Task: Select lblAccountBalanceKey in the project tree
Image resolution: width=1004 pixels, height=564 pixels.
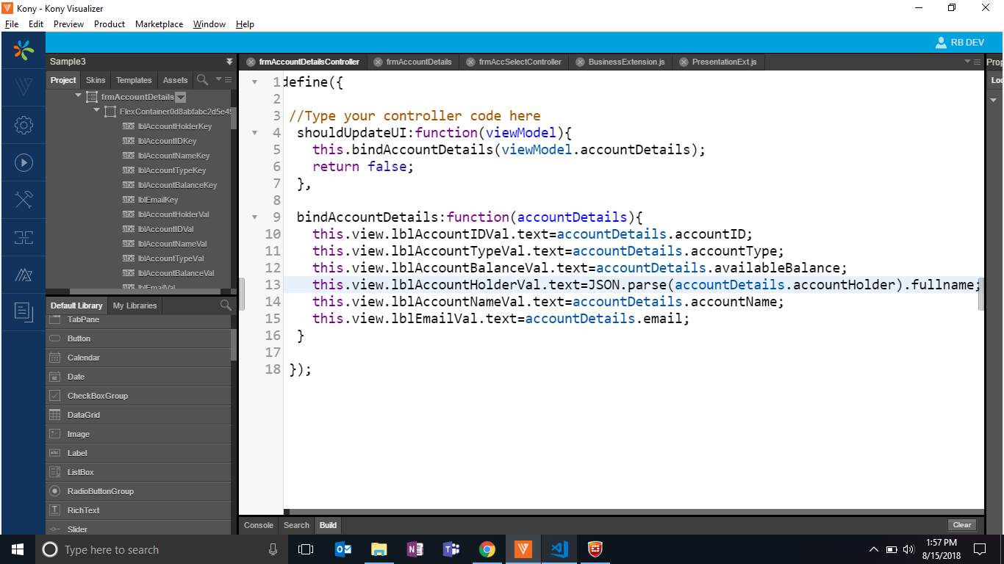Action: tap(177, 185)
